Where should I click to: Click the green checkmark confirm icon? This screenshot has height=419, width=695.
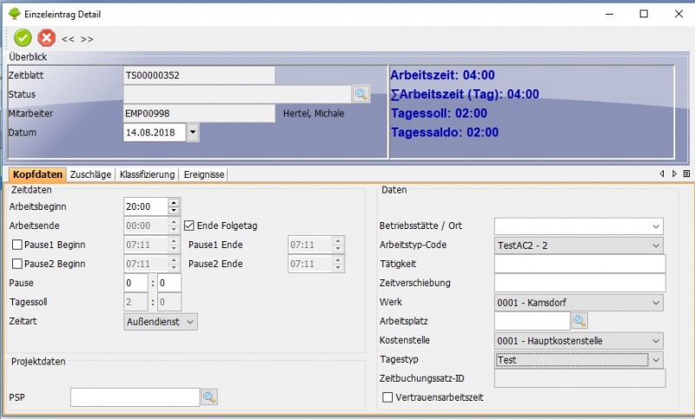click(23, 37)
